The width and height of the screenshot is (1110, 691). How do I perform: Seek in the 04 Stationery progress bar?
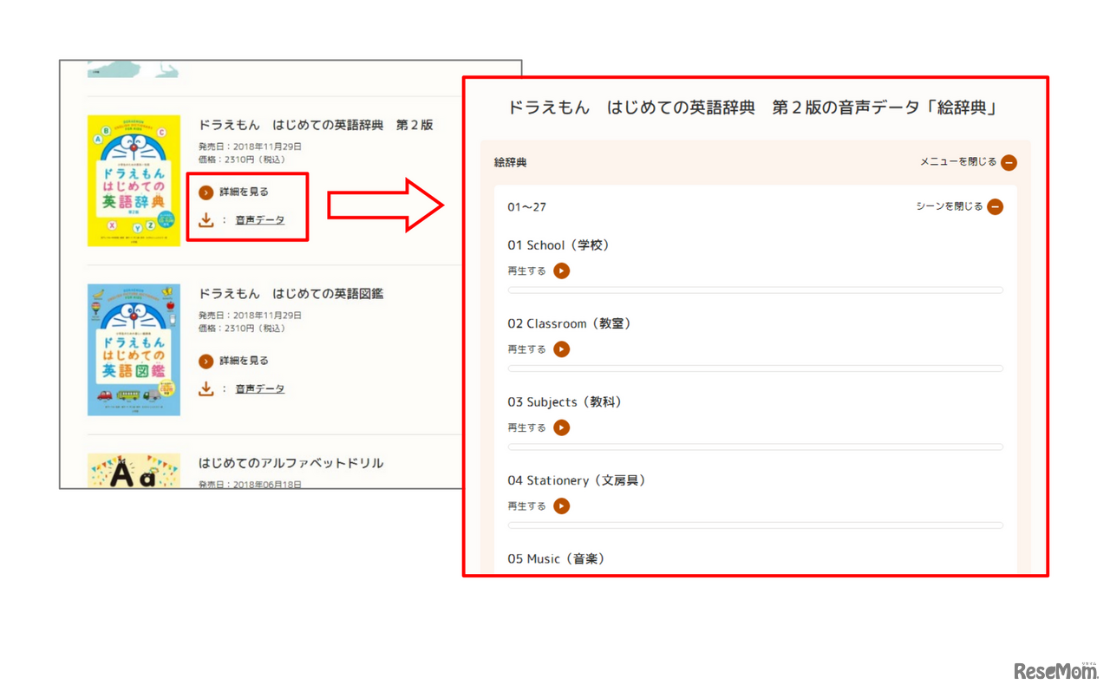755,525
